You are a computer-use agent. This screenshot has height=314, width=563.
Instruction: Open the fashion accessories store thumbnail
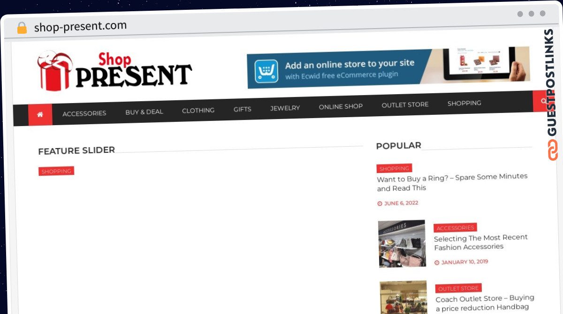click(x=402, y=244)
